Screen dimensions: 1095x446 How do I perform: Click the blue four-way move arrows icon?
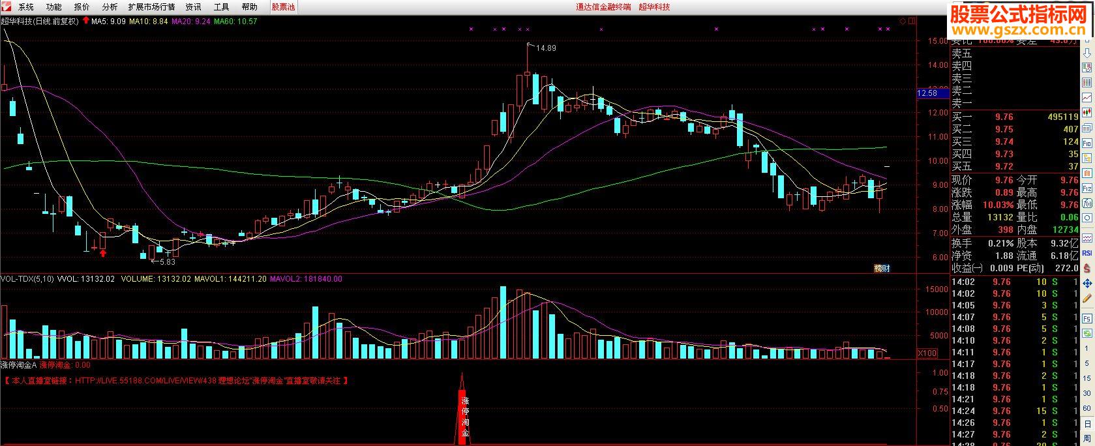tap(1087, 284)
